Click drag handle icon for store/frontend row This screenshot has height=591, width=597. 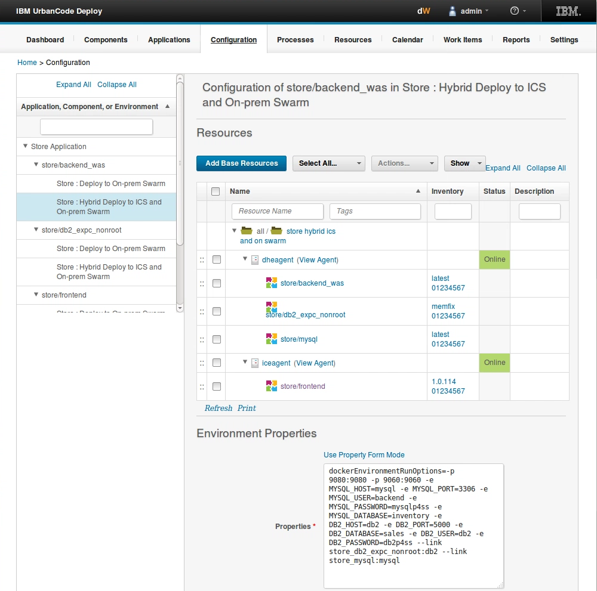point(202,387)
